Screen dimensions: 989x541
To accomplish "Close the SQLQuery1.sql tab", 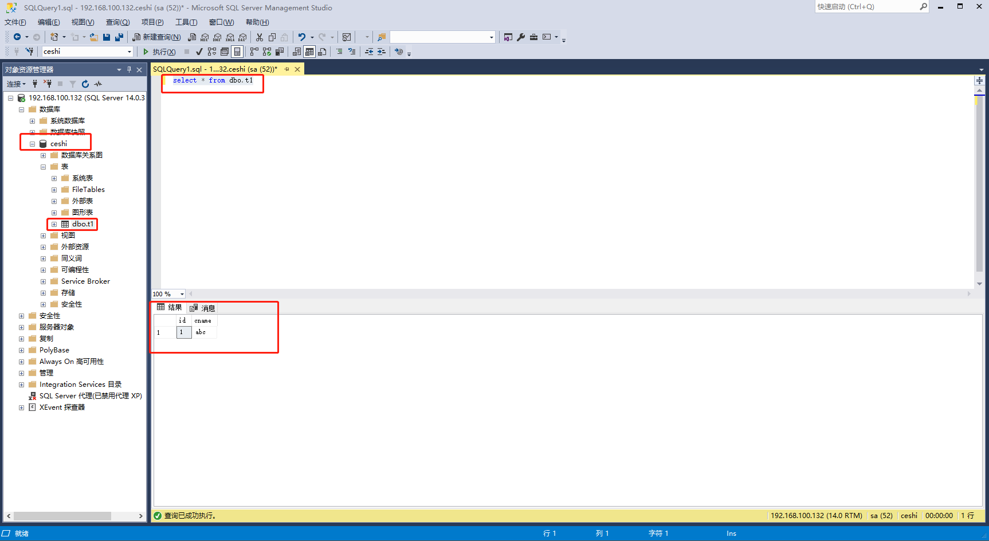I will tap(297, 69).
